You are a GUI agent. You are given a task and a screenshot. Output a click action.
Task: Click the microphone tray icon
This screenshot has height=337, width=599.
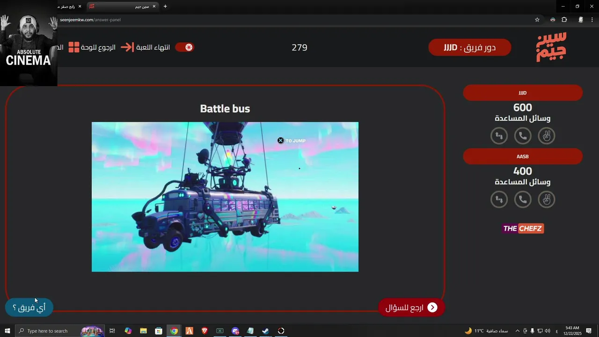[532, 331]
